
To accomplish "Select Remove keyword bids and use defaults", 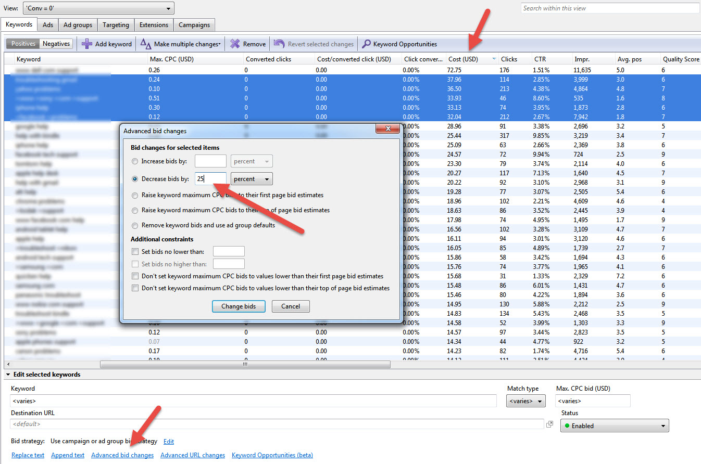I will 135,226.
